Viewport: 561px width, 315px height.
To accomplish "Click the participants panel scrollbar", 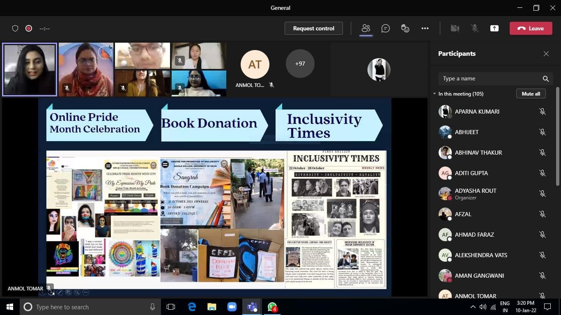I will click(557, 135).
